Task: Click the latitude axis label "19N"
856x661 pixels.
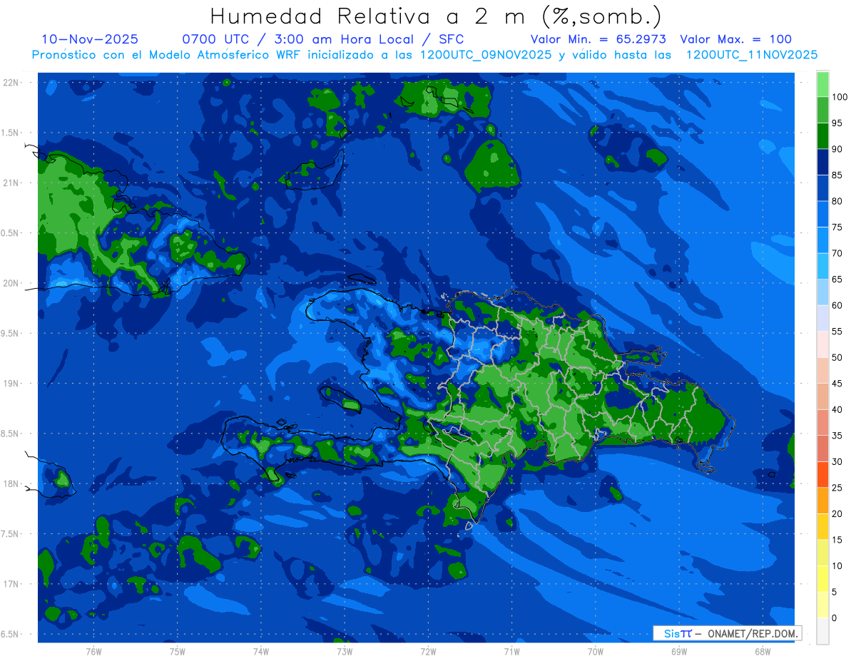Action: [10, 384]
